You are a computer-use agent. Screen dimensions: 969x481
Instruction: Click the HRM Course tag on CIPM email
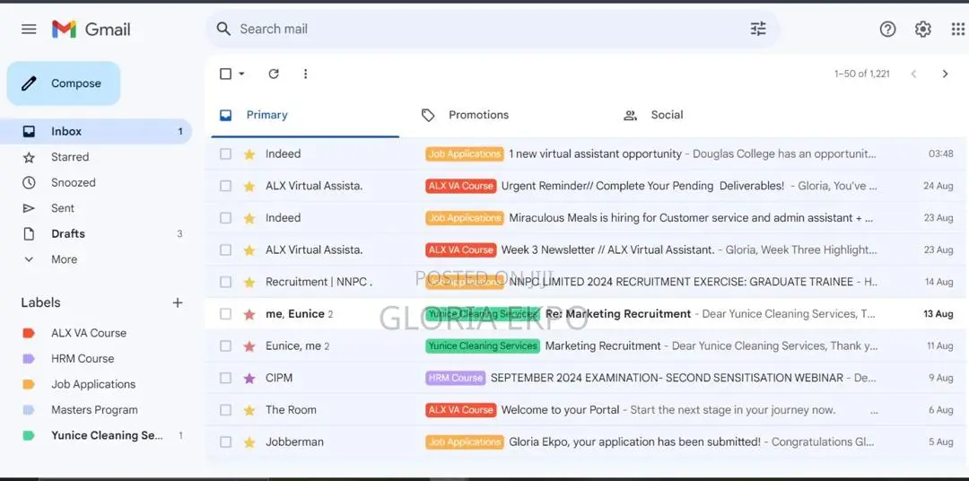coord(456,378)
